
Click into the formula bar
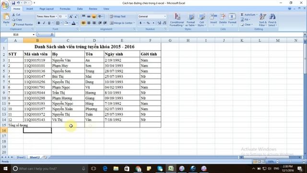coord(179,35)
